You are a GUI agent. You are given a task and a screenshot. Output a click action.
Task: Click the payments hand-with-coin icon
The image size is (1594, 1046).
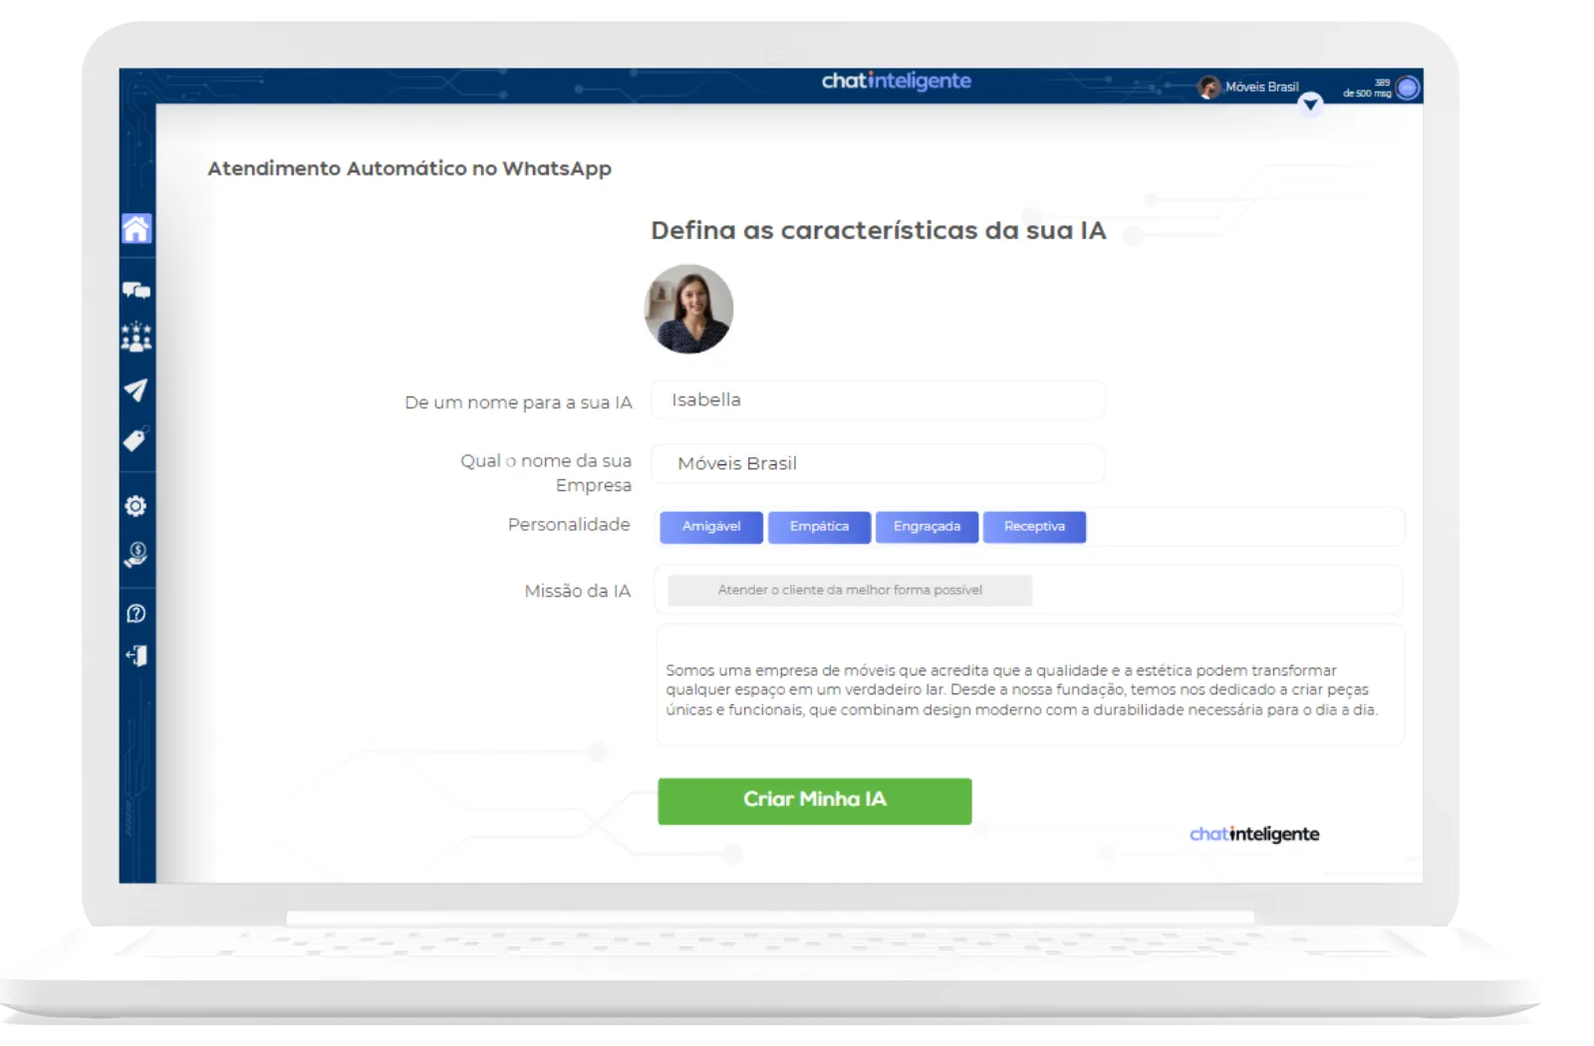coord(137,556)
